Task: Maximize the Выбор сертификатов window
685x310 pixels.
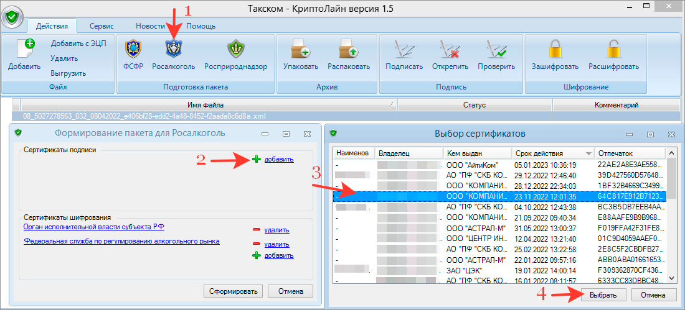Action: [650, 134]
